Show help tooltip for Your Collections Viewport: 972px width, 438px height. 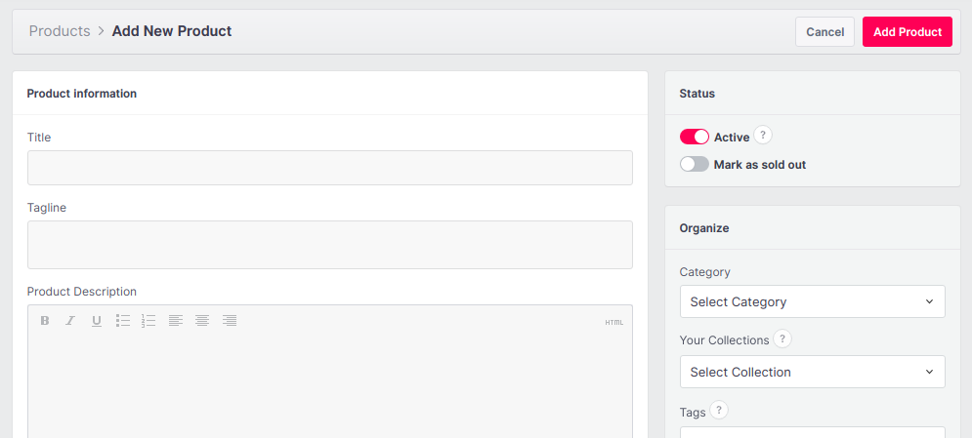(782, 339)
